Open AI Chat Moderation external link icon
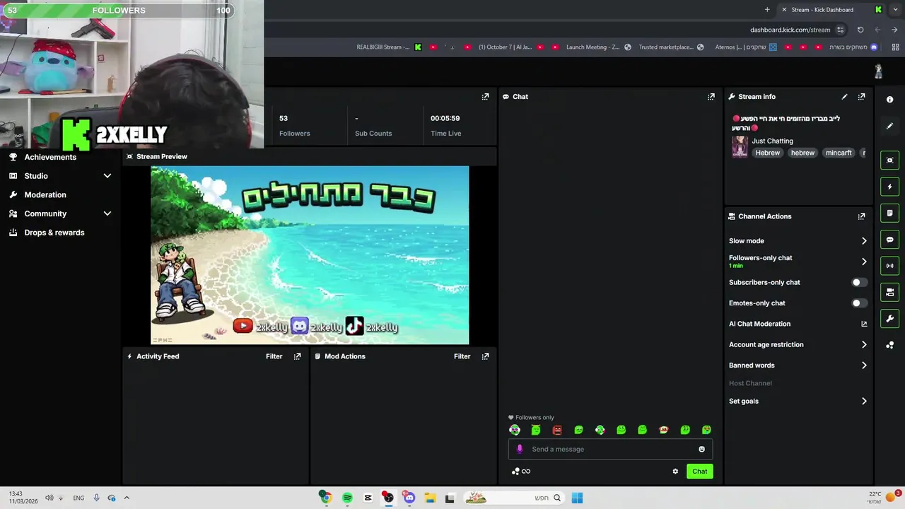The image size is (905, 509). coord(864,324)
